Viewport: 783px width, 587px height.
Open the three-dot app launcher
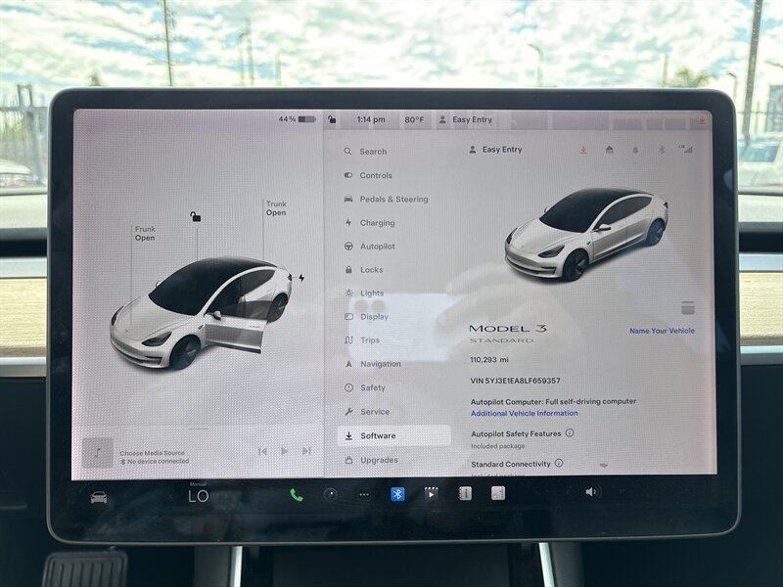(364, 494)
